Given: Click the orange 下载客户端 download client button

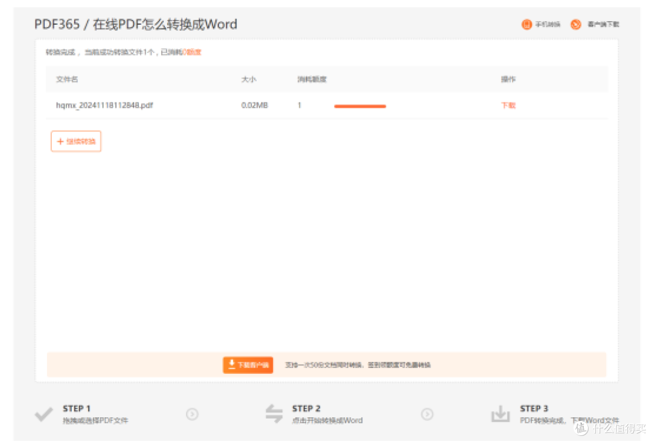Looking at the screenshot, I should click(x=248, y=365).
